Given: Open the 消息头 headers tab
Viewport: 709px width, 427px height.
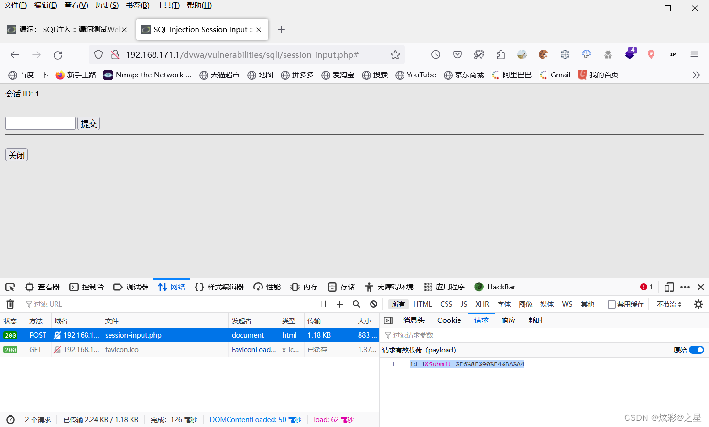Looking at the screenshot, I should 414,320.
